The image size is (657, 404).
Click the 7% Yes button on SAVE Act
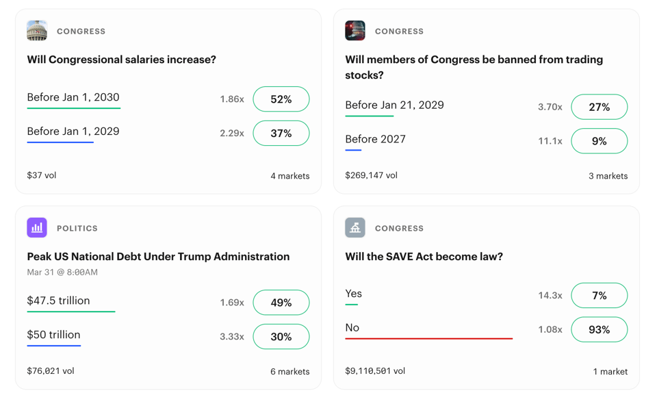point(600,295)
